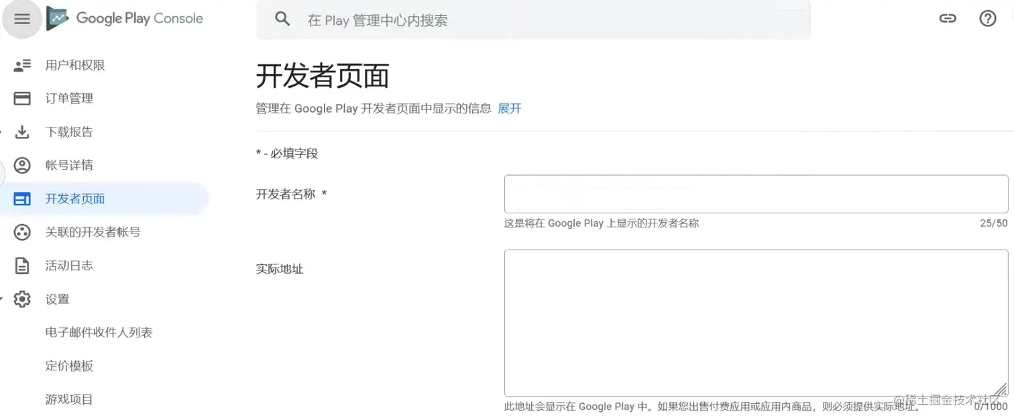
Task: Click the 帐号详情 account icon
Action: point(22,165)
